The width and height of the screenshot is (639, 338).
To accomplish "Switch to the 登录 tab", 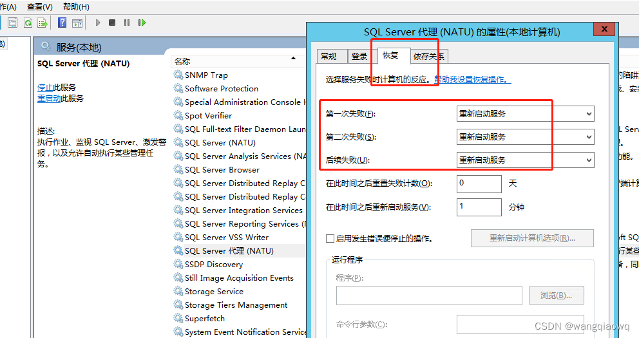I will [x=360, y=56].
